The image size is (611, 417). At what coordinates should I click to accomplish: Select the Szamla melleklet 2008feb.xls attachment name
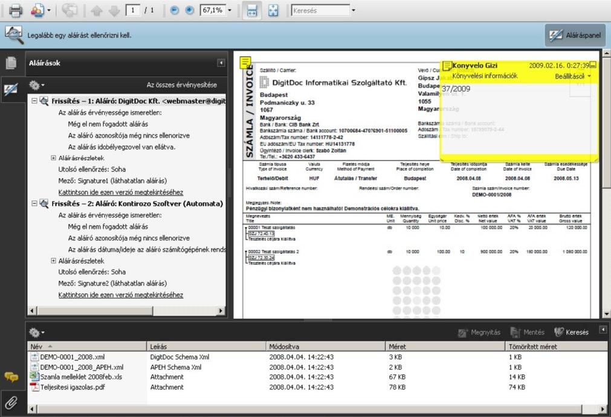pyautogui.click(x=81, y=377)
